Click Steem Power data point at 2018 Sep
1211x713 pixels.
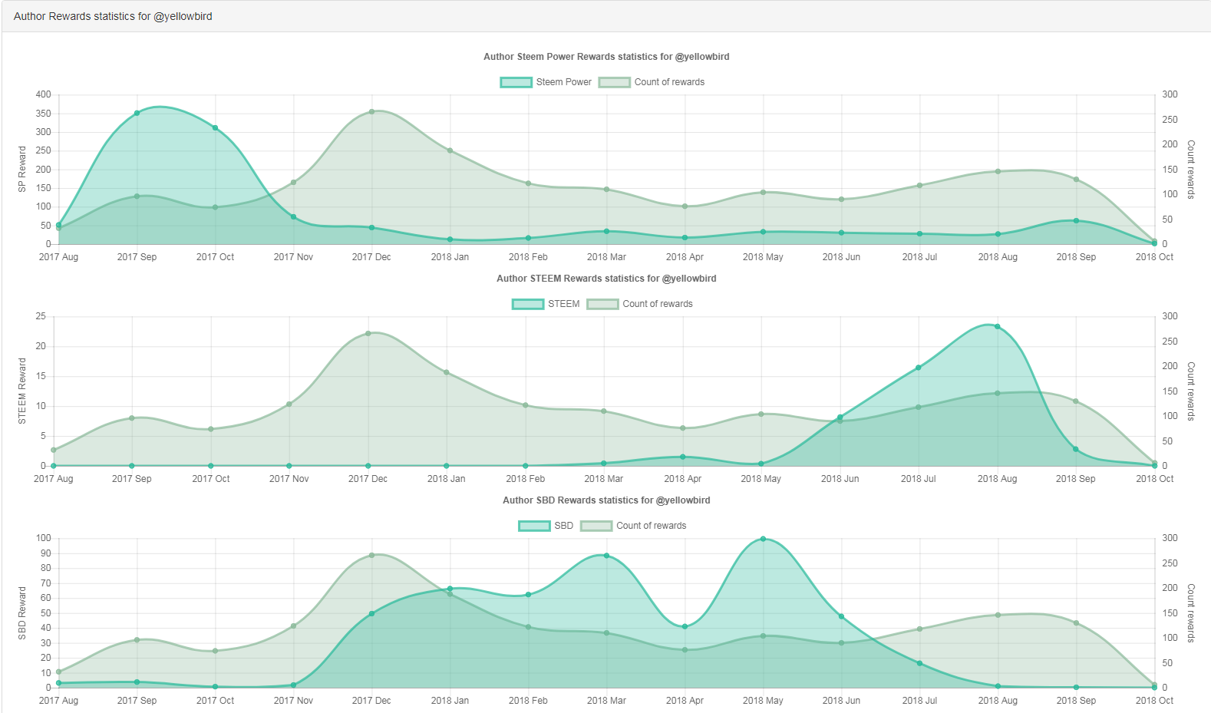click(x=1076, y=221)
